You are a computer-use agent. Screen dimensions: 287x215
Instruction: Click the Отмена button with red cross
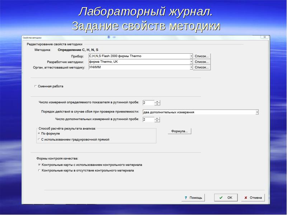(x=253, y=197)
